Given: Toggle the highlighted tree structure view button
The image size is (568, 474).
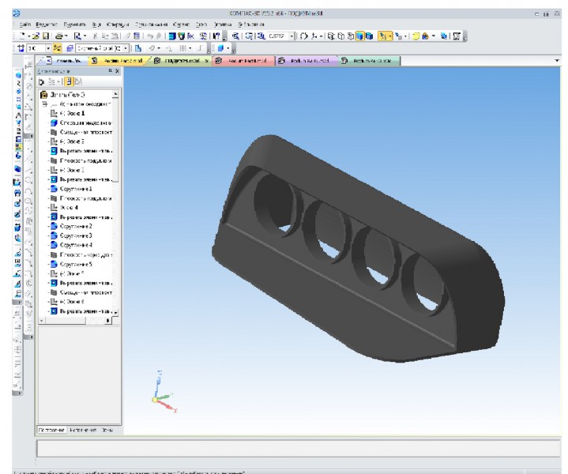Looking at the screenshot, I should pyautogui.click(x=69, y=82).
